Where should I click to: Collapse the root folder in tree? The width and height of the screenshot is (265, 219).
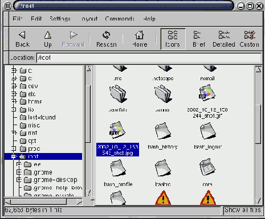[x=14, y=156]
